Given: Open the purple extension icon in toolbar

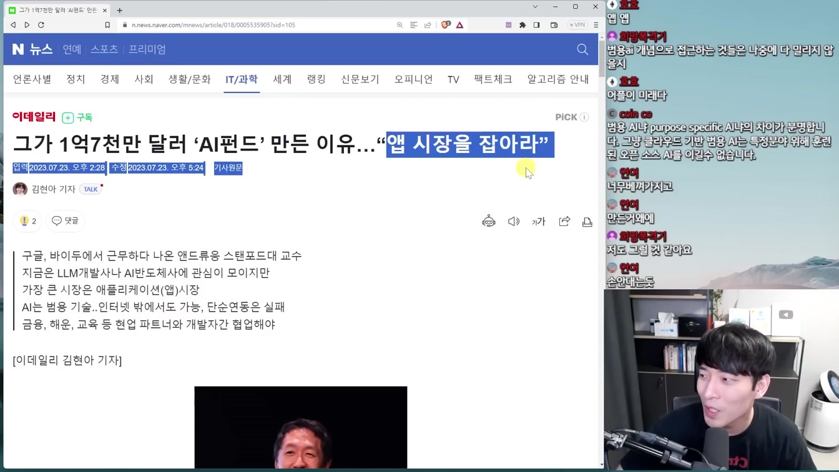Looking at the screenshot, I should point(508,25).
